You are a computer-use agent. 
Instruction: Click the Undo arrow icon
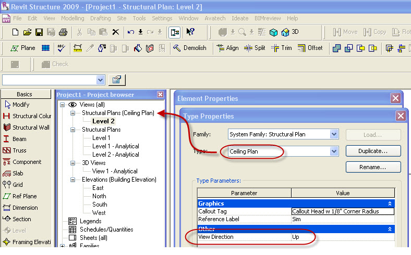coord(131,32)
